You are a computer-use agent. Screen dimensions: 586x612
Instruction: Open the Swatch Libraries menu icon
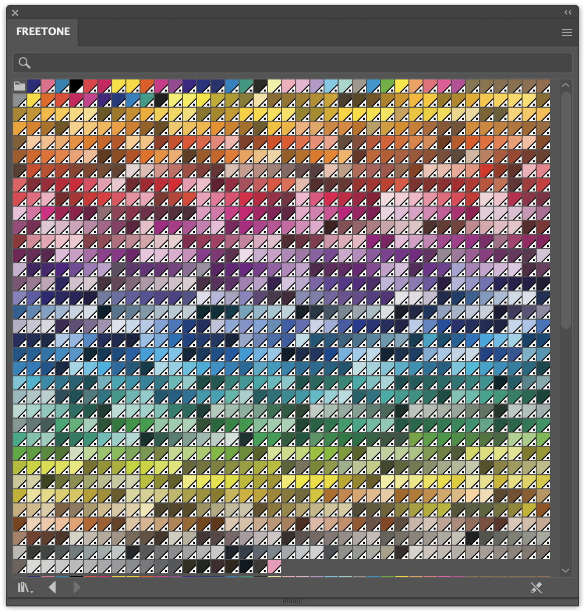[x=25, y=588]
